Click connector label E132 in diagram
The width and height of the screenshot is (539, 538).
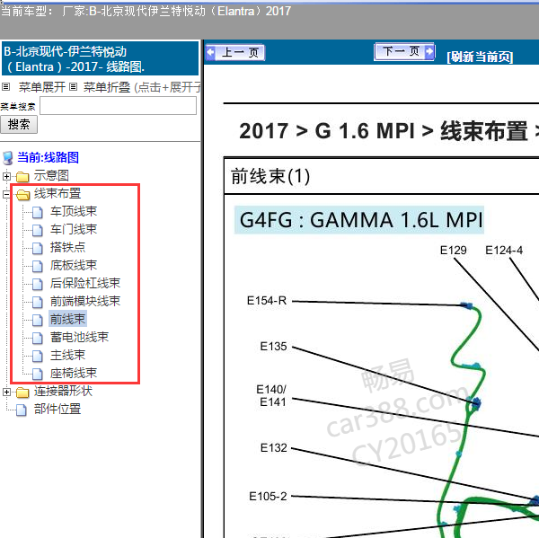pos(274,447)
